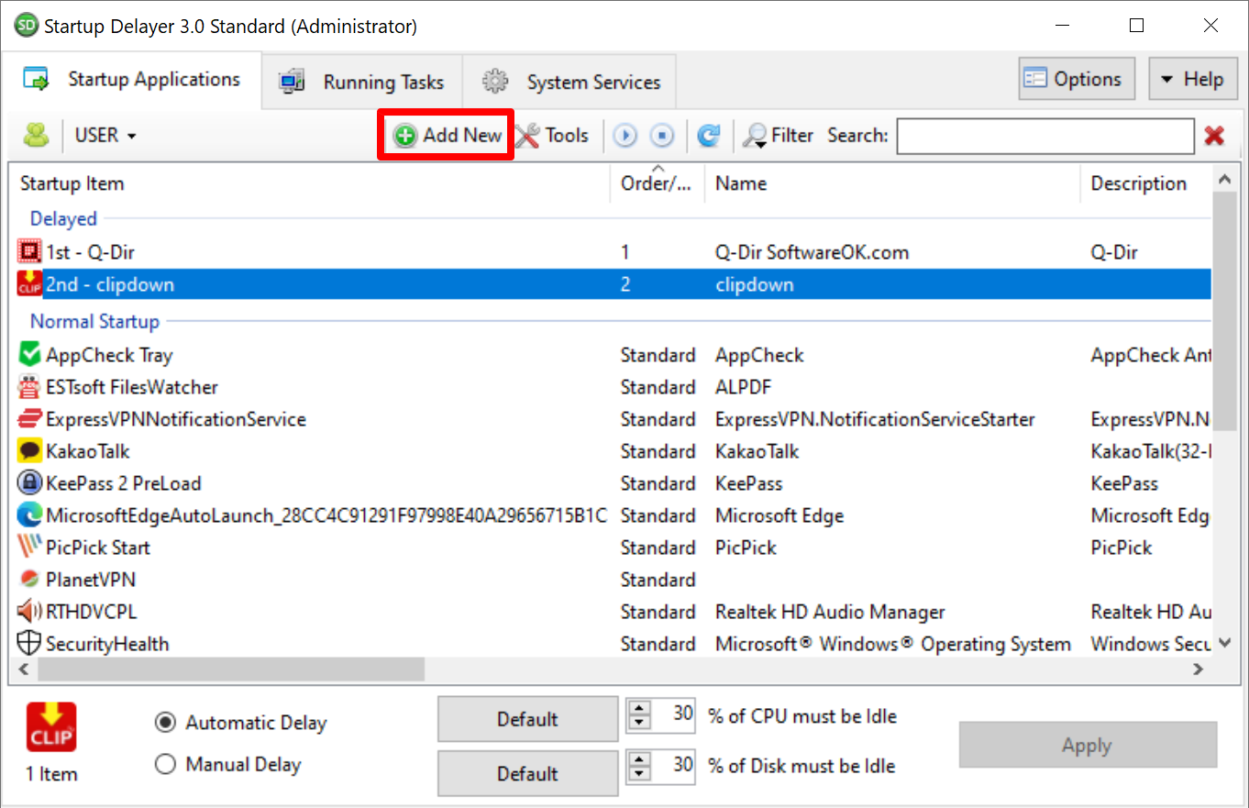Switch to the System Services tab
Image resolution: width=1249 pixels, height=808 pixels.
point(570,83)
